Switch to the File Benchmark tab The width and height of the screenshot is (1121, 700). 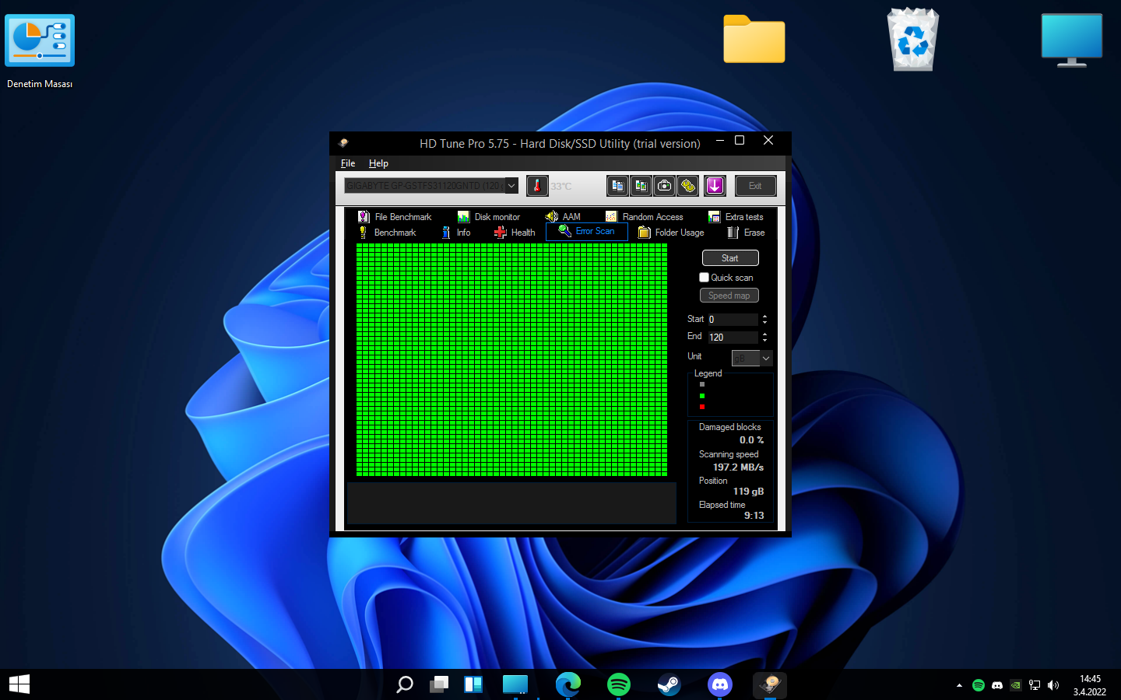pos(395,217)
